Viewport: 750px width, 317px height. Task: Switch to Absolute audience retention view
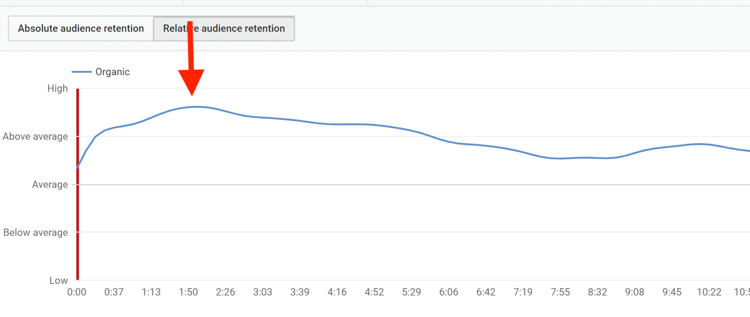[80, 28]
